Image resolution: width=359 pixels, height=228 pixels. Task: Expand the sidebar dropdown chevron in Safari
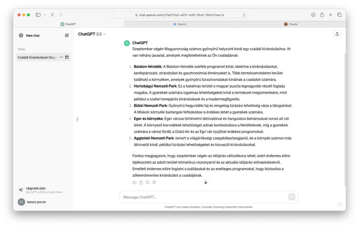coord(45,15)
